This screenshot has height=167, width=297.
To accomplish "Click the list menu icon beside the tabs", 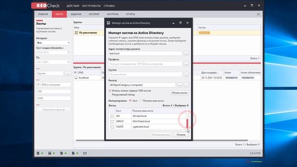I will tap(258, 14).
